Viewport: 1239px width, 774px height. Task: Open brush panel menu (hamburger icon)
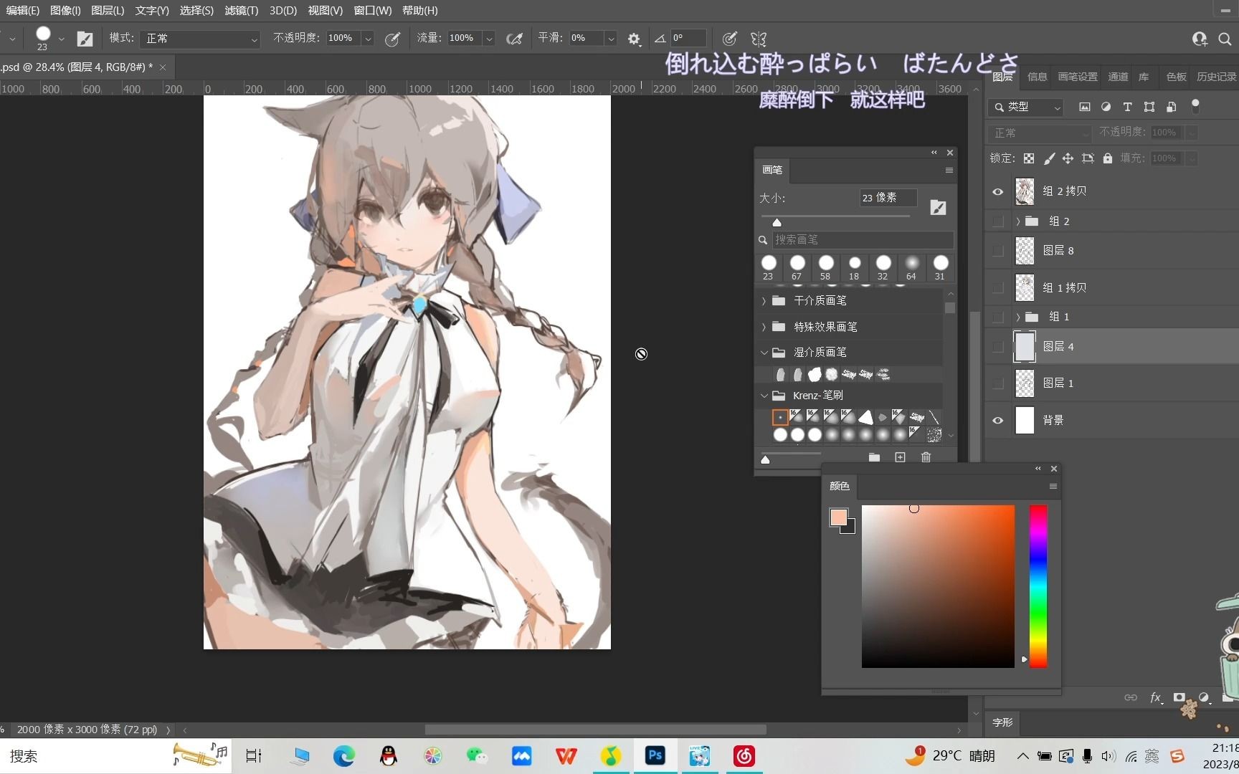949,171
